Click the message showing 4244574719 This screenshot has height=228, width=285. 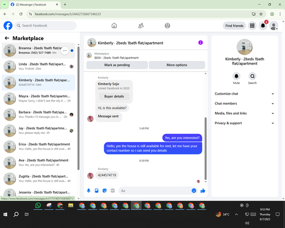tap(107, 175)
